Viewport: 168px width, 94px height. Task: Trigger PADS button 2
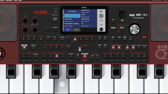tap(50, 49)
